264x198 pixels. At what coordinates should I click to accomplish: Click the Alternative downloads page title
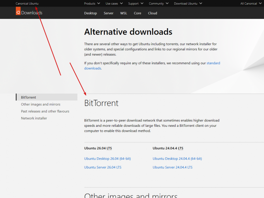coord(128,32)
